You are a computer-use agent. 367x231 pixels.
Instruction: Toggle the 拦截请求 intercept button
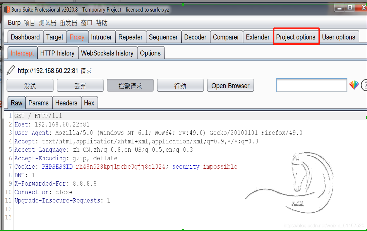coord(130,86)
